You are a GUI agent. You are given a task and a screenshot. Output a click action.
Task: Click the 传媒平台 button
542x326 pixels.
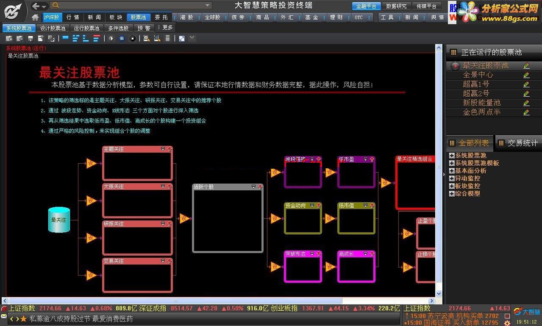pos(426,6)
